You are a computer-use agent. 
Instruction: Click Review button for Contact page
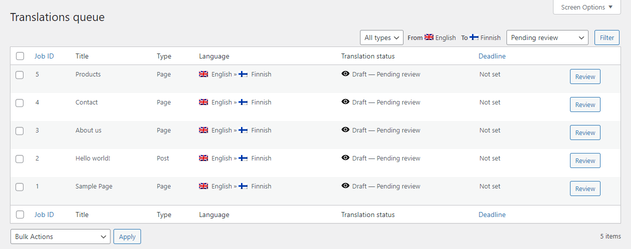pos(585,104)
